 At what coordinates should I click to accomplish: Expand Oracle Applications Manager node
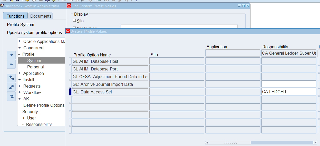tap(20, 41)
